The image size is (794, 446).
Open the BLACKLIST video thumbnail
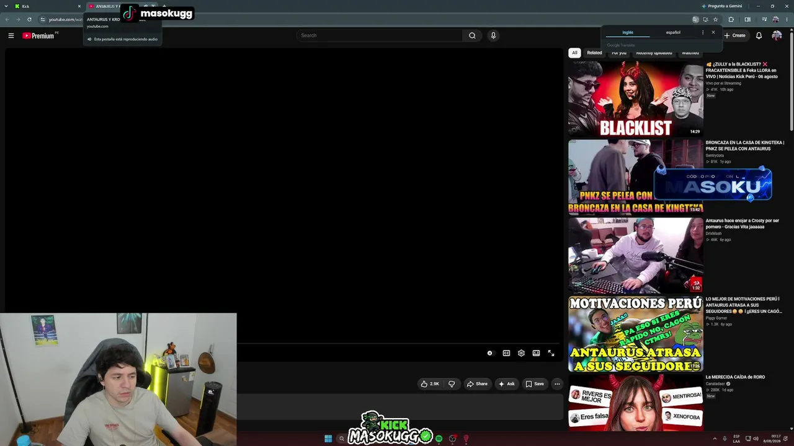pos(636,98)
